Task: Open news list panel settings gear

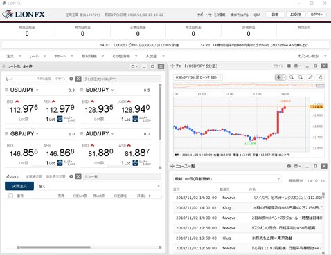Action: point(289,166)
